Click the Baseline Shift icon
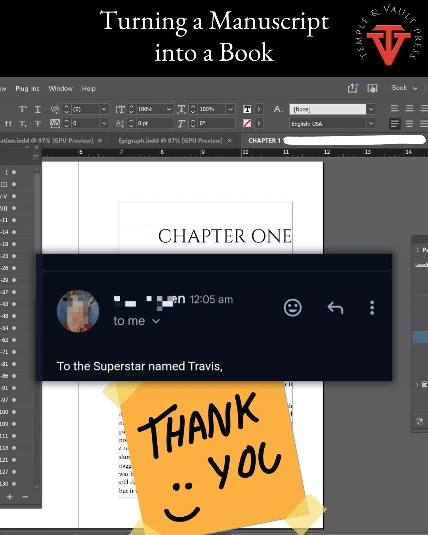 pyautogui.click(x=120, y=124)
